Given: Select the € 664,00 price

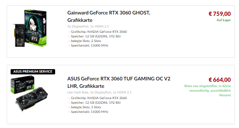Looking at the screenshot, I should [220, 80].
